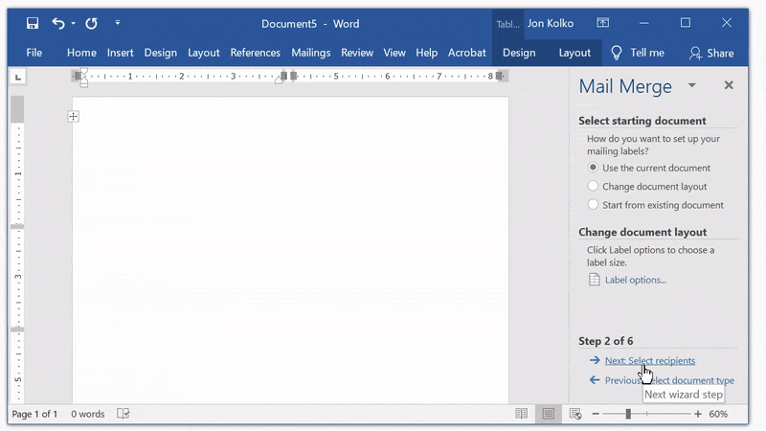Click the Tell me lightbulb search
The width and height of the screenshot is (766, 431).
[x=638, y=53]
